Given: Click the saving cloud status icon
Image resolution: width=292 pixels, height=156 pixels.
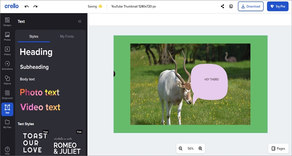Looking at the screenshot, I should pyautogui.click(x=100, y=6).
